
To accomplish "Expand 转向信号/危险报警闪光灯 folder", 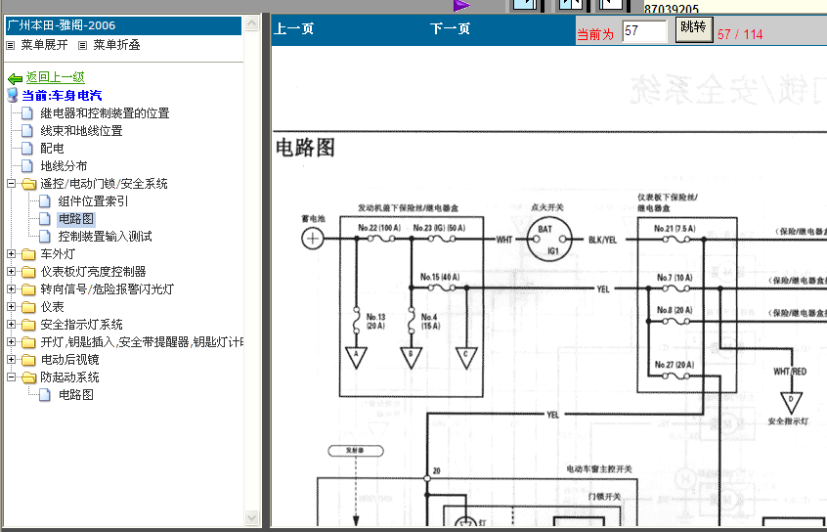I will 11,289.
